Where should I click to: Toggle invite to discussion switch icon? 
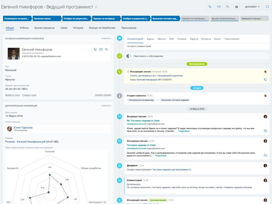click(x=129, y=56)
